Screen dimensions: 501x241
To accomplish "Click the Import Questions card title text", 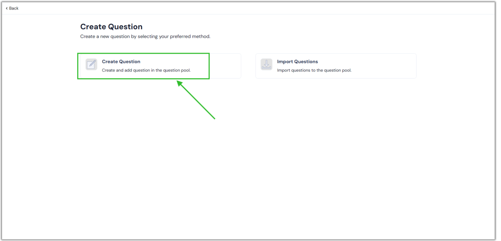I will coord(297,61).
